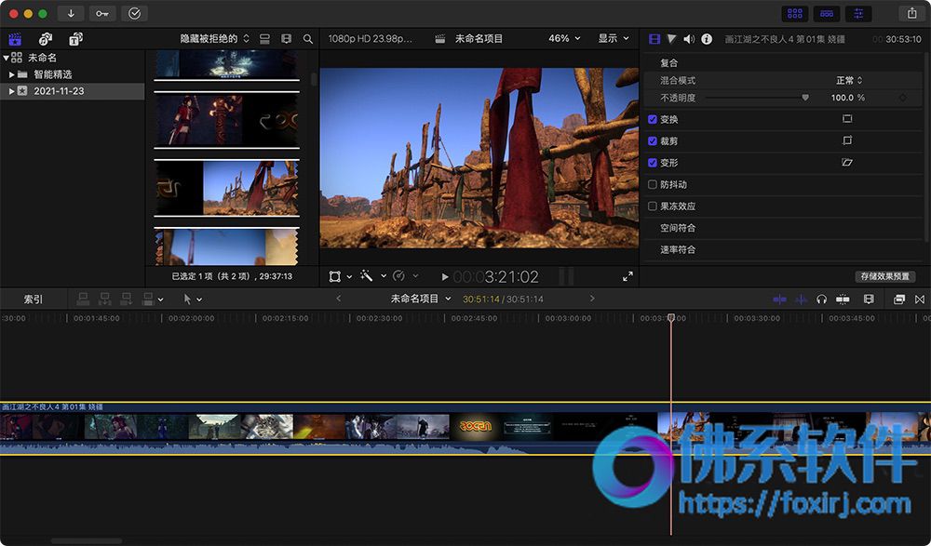Screen dimensions: 931x546
Task: Overwrite clip in timeline icon
Action: [x=148, y=300]
